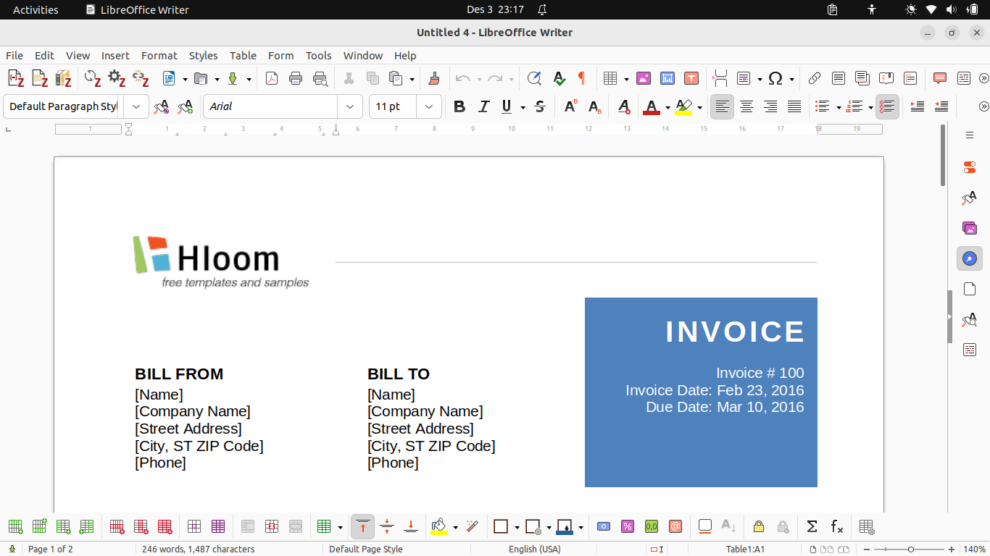
Task: Click Sum icon in table toolbar
Action: point(812,526)
